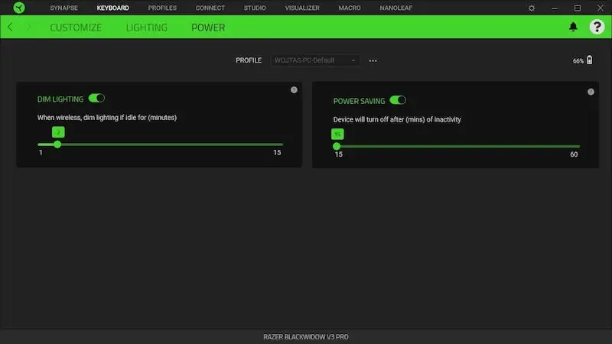
Task: Open the notifications bell
Action: point(573,27)
